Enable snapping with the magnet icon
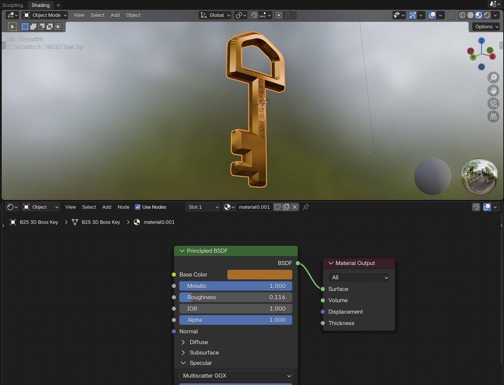The height and width of the screenshot is (385, 504). (x=254, y=15)
